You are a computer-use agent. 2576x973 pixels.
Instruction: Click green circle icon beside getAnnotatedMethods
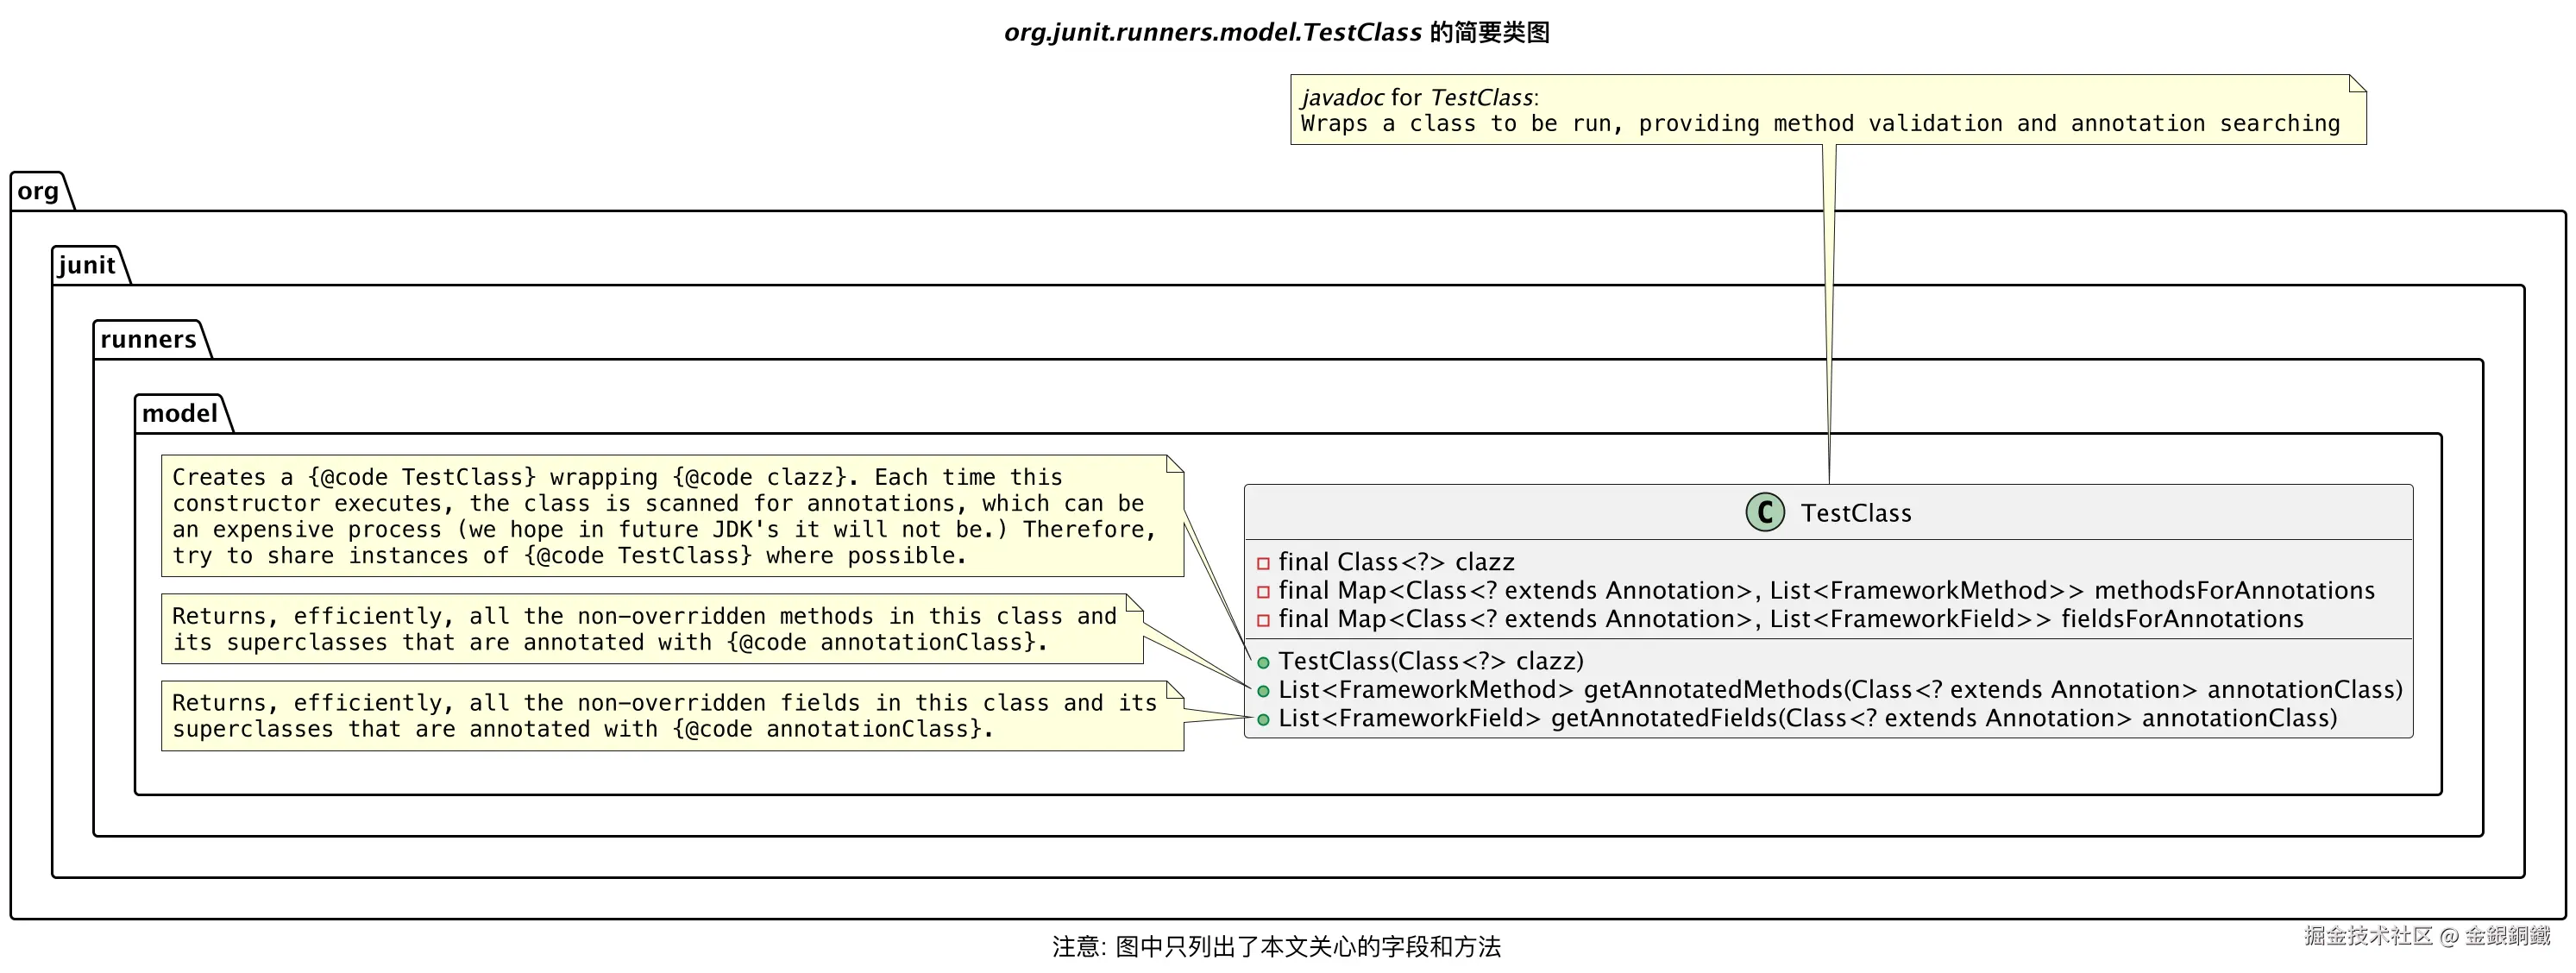point(1263,691)
